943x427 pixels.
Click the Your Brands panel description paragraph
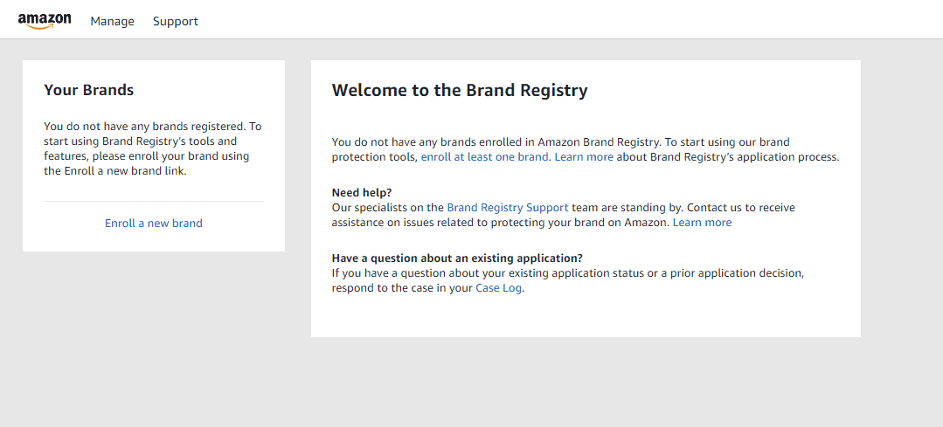point(153,149)
